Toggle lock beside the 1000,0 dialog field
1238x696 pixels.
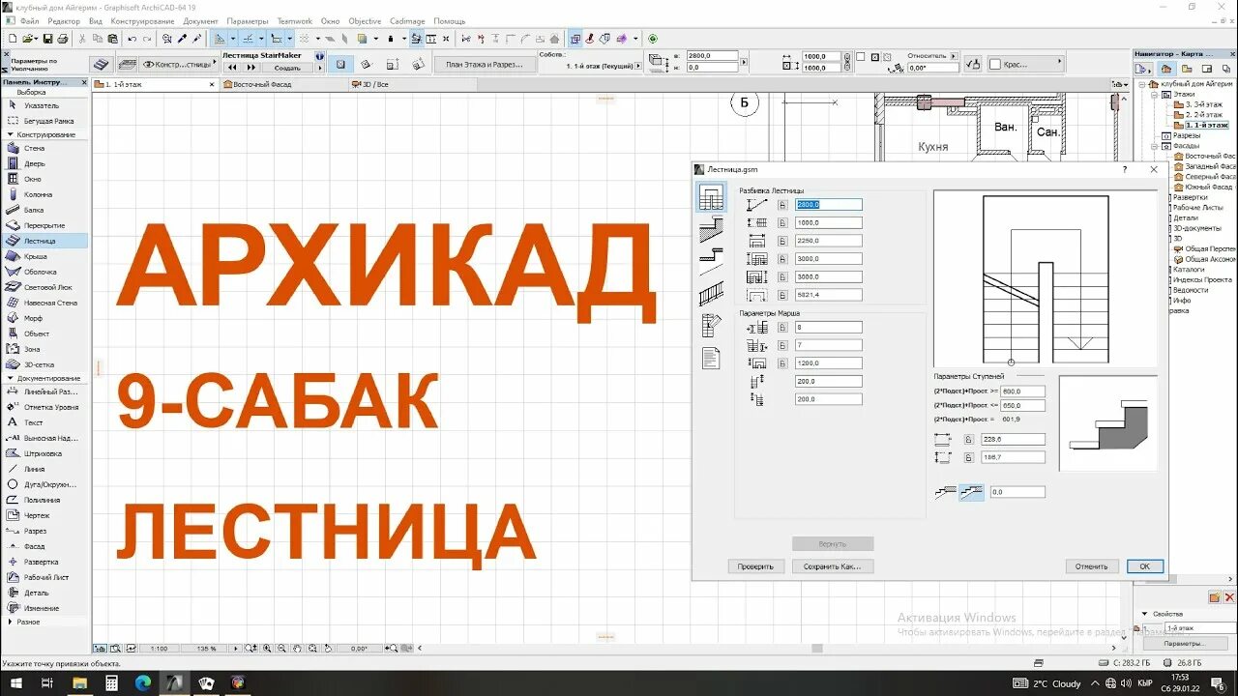pos(782,222)
